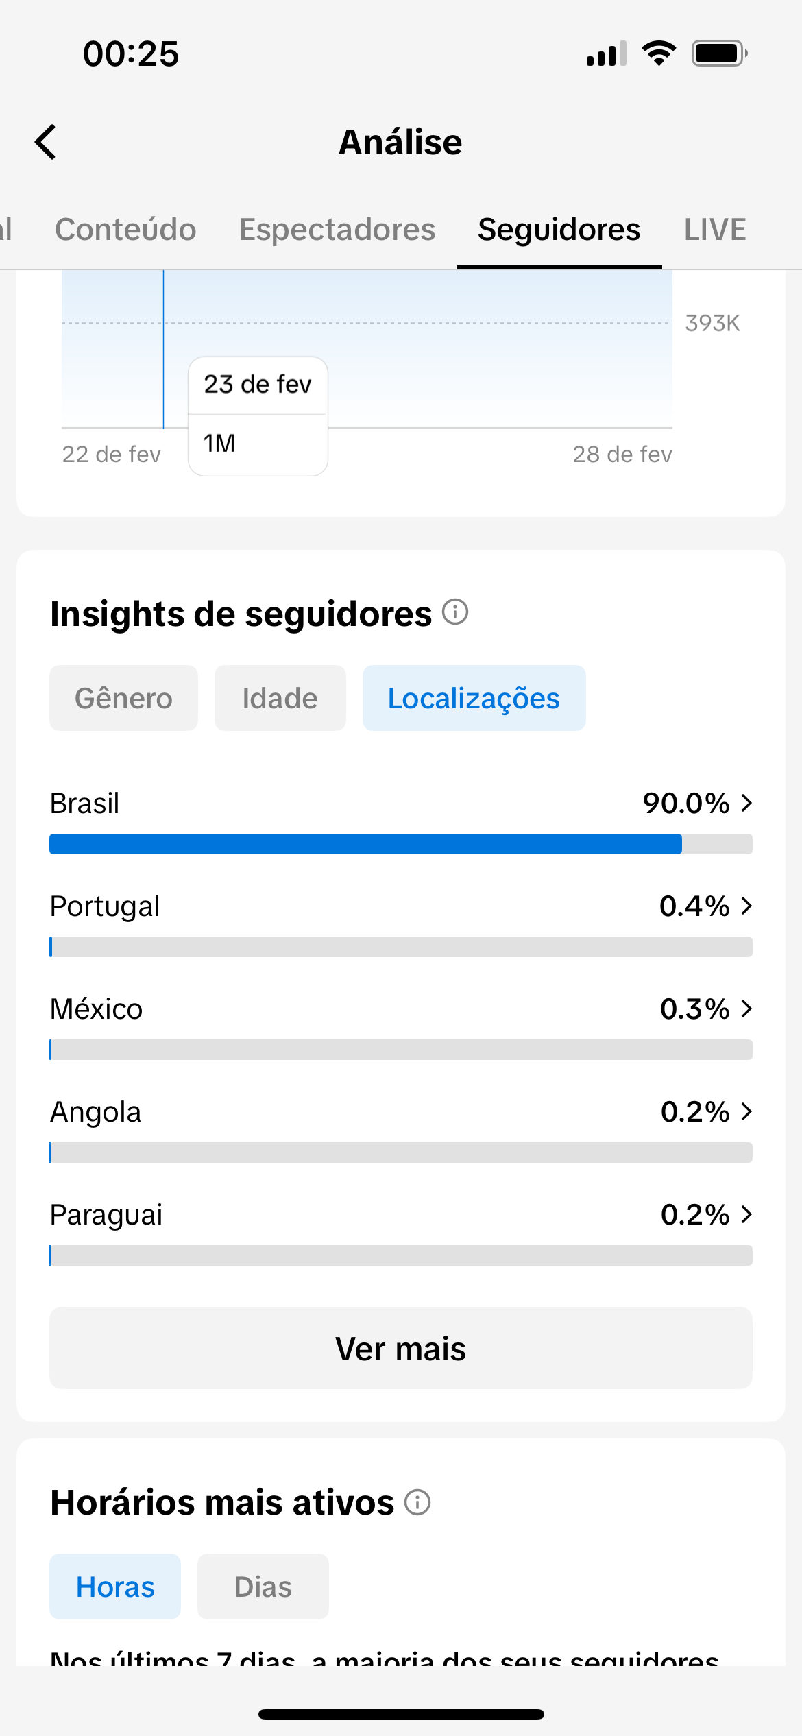Expand Portugal location details chevron
802x1736 pixels.
(x=746, y=906)
